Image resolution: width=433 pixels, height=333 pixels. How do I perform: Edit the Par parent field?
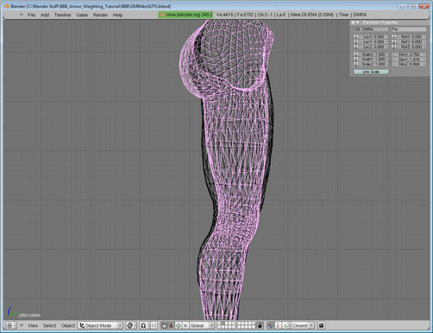tap(409, 29)
